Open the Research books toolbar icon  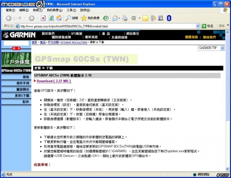[161, 18]
